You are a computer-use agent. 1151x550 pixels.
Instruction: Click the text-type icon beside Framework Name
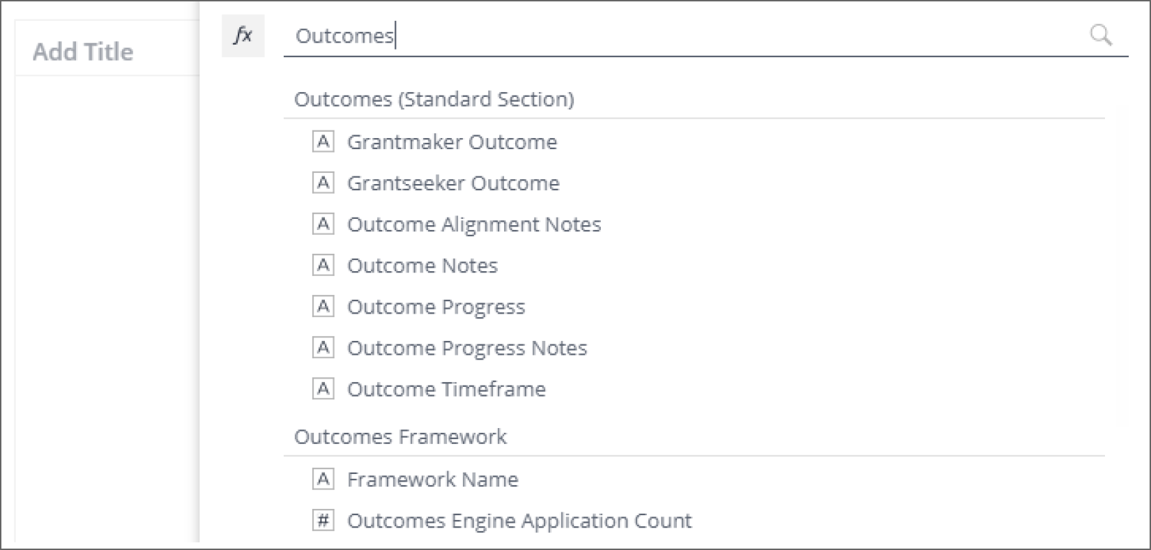[x=323, y=479]
